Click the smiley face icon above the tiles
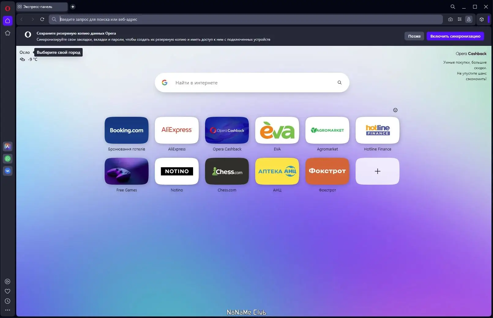 click(395, 110)
